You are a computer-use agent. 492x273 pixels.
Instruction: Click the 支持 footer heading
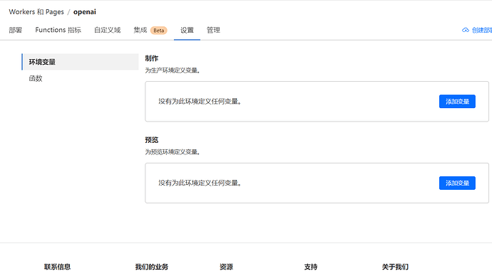311,267
